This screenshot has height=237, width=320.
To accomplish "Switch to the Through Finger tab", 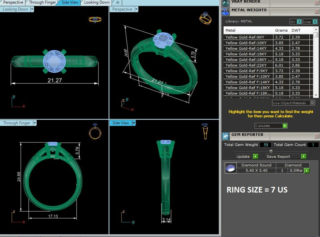I will pos(42,3).
